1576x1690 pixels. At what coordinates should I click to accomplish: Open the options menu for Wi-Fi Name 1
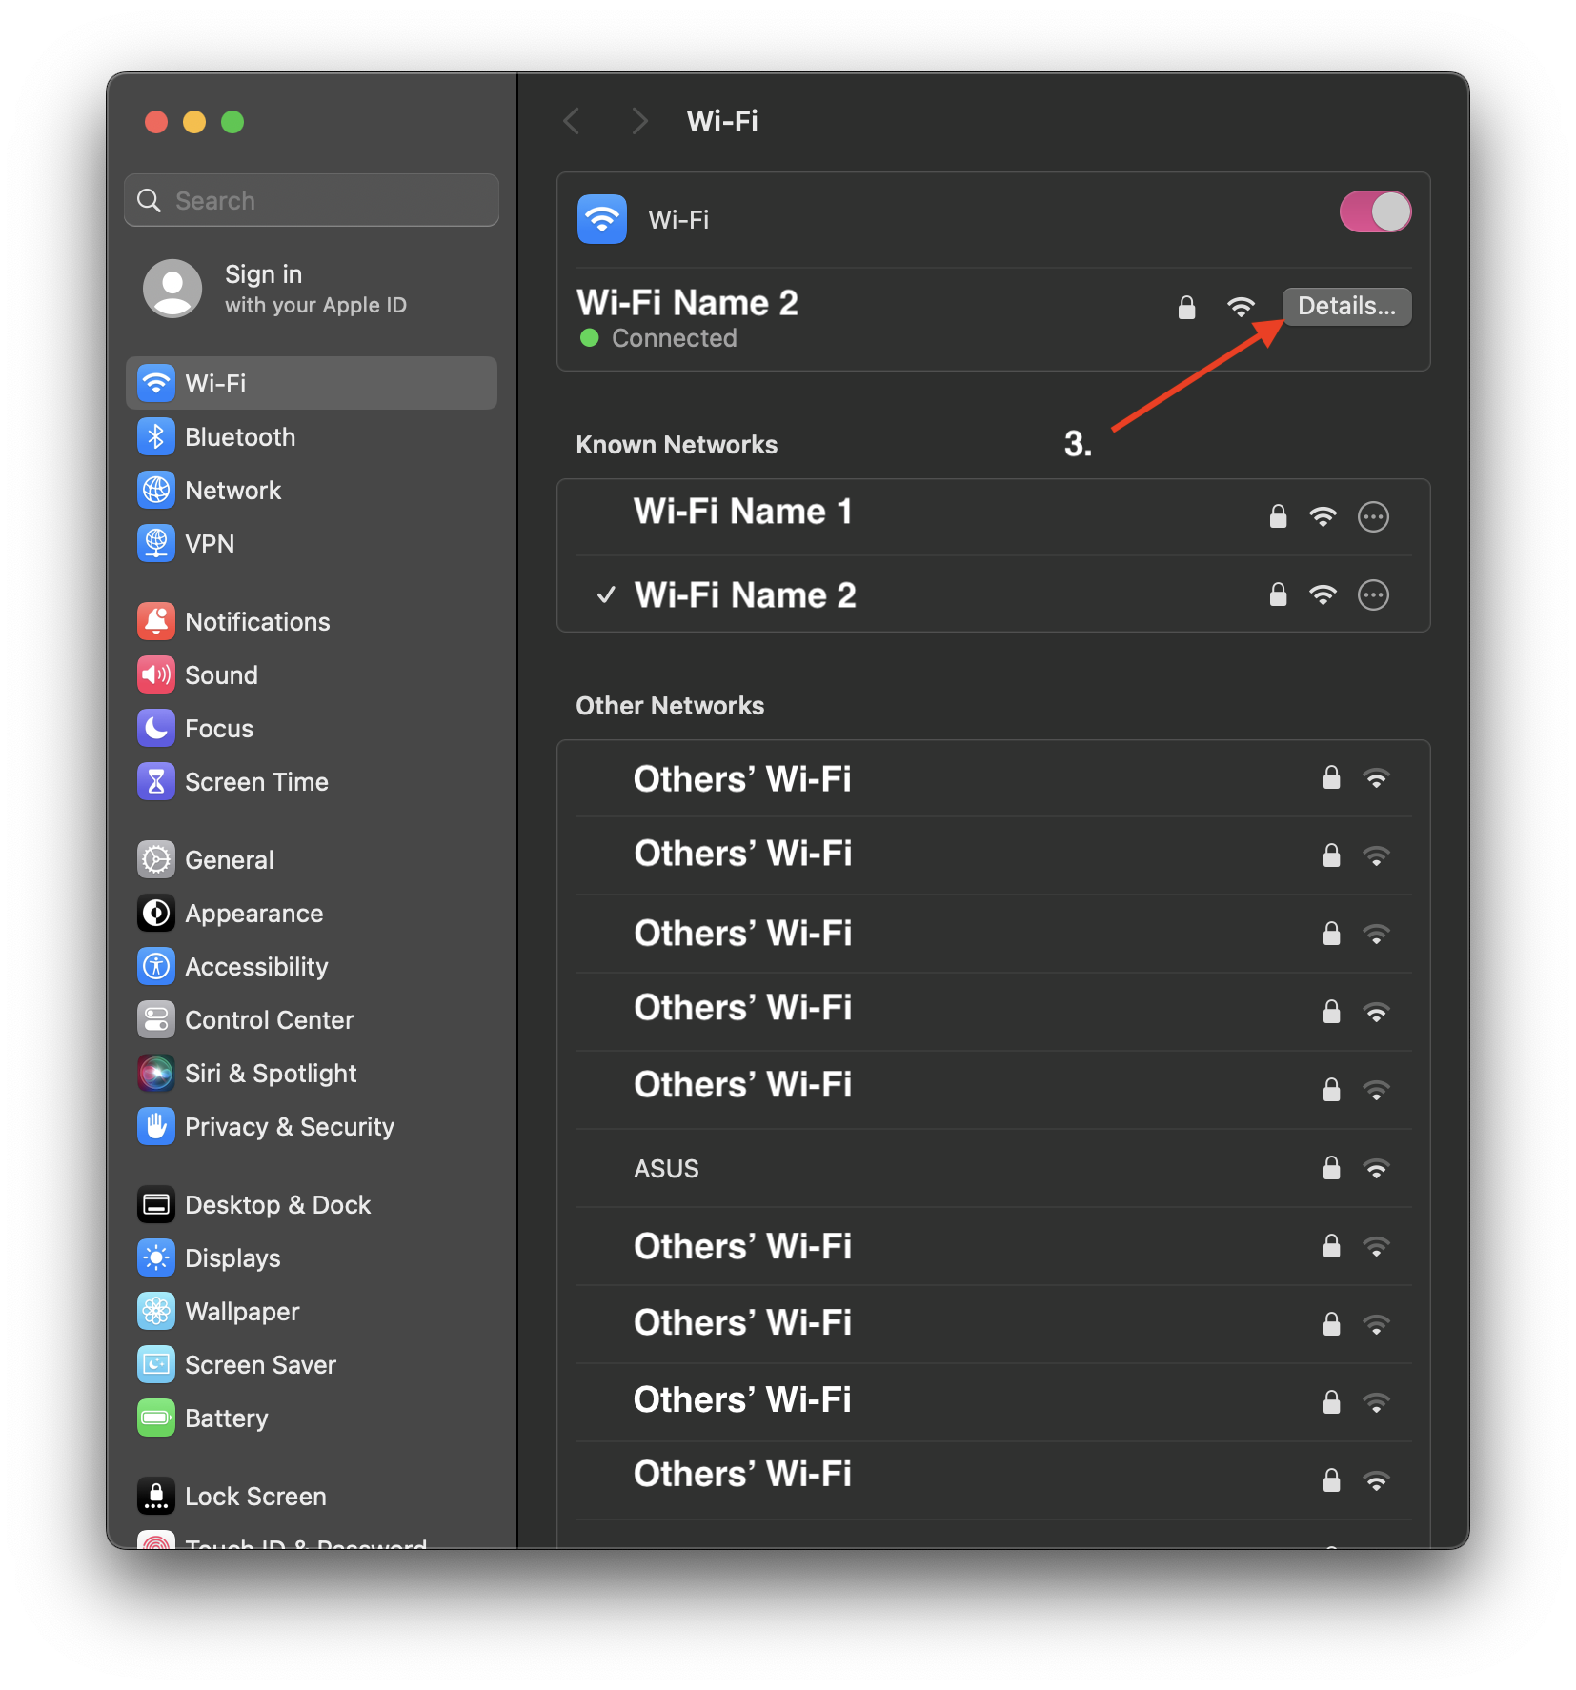point(1373,516)
